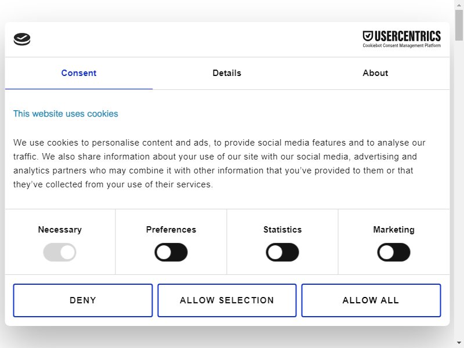The height and width of the screenshot is (348, 464).
Task: Click the scrollbar down arrow
Action: click(x=459, y=343)
